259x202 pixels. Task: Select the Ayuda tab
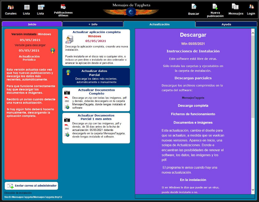coord(226,24)
